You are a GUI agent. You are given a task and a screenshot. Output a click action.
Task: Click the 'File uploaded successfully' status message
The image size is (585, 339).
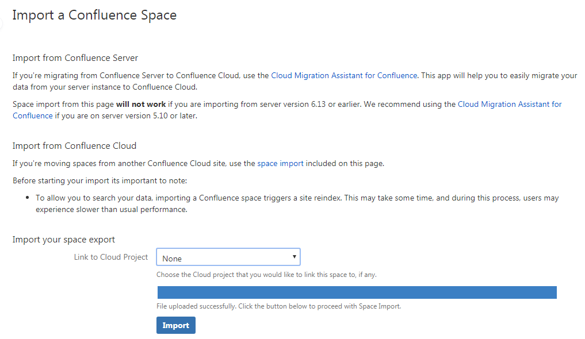pos(278,306)
